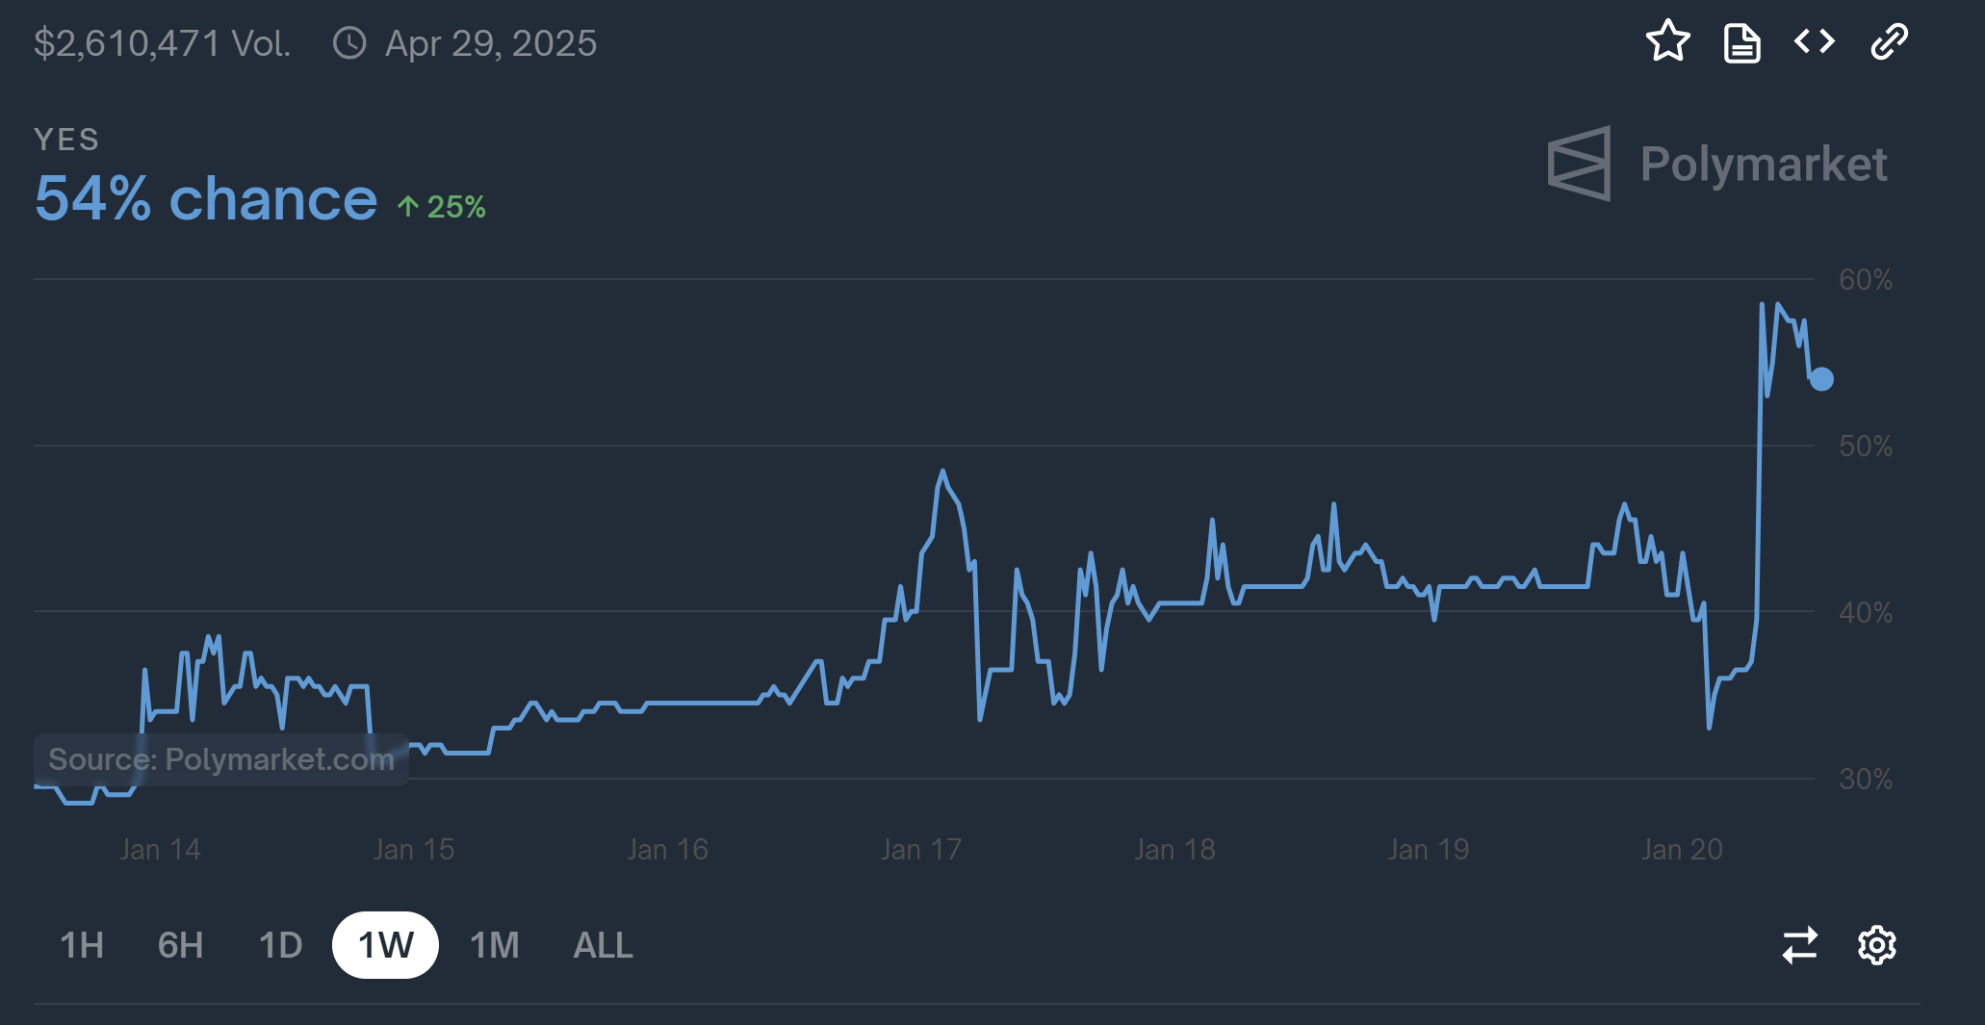The width and height of the screenshot is (1985, 1025).
Task: Copy the market link icon
Action: [x=1887, y=42]
